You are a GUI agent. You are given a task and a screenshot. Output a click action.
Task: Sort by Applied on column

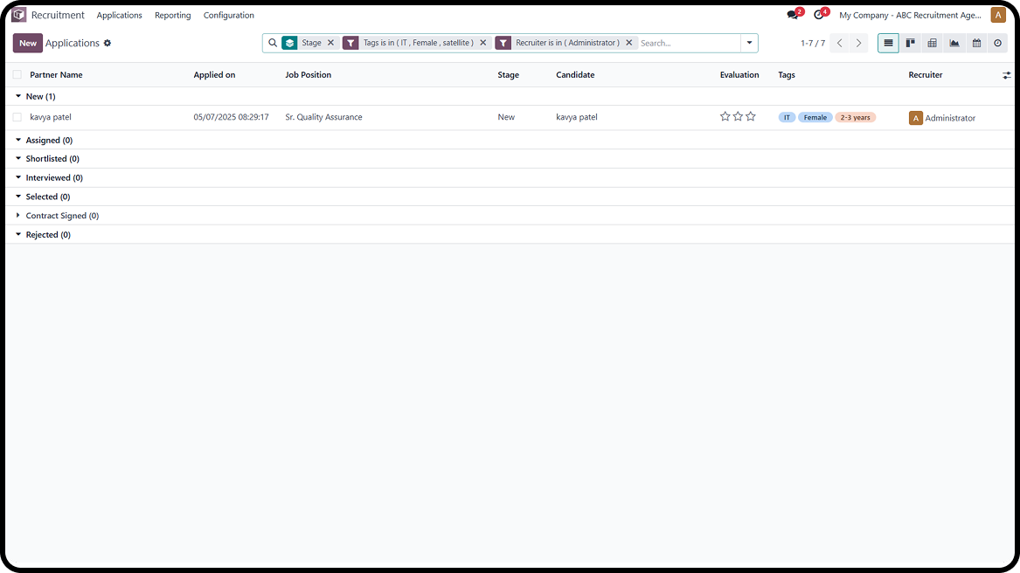[x=214, y=75]
